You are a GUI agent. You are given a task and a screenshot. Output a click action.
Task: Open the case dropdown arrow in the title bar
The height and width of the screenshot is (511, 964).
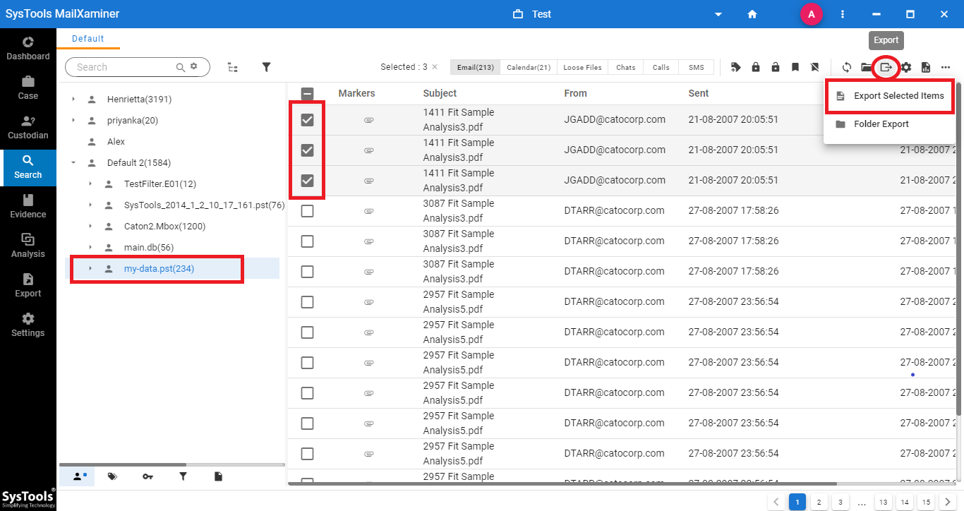[718, 14]
